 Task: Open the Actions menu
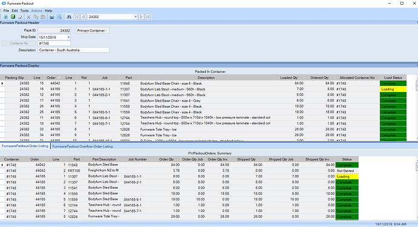click(36, 11)
